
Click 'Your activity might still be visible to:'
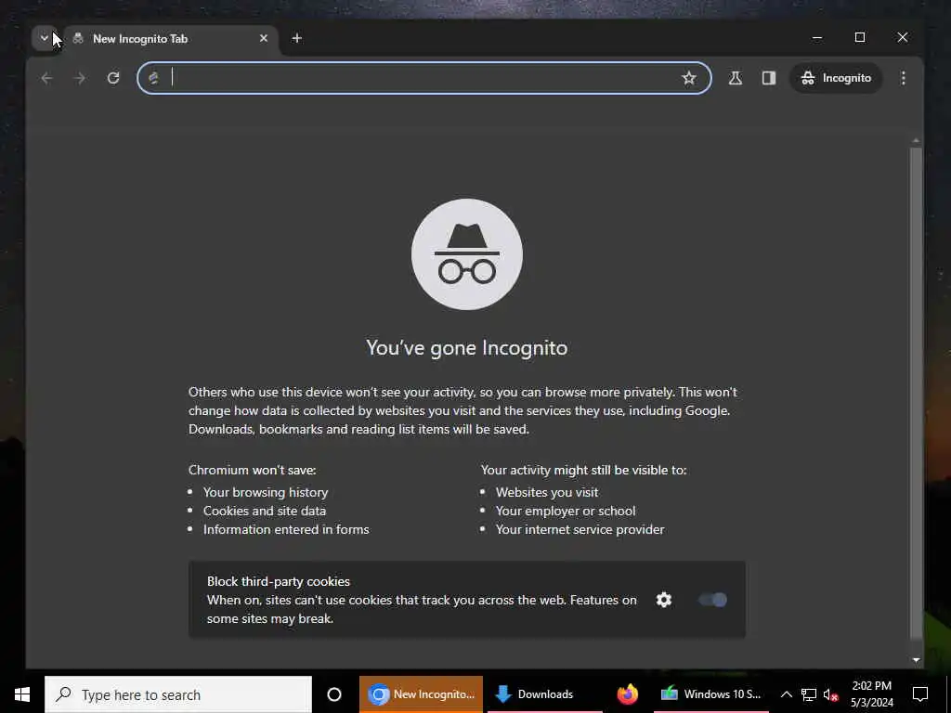(x=583, y=470)
